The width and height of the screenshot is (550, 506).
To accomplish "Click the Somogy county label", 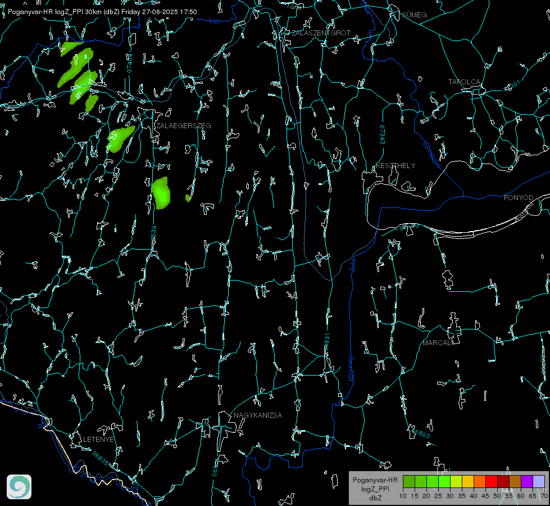I will point(351,369).
